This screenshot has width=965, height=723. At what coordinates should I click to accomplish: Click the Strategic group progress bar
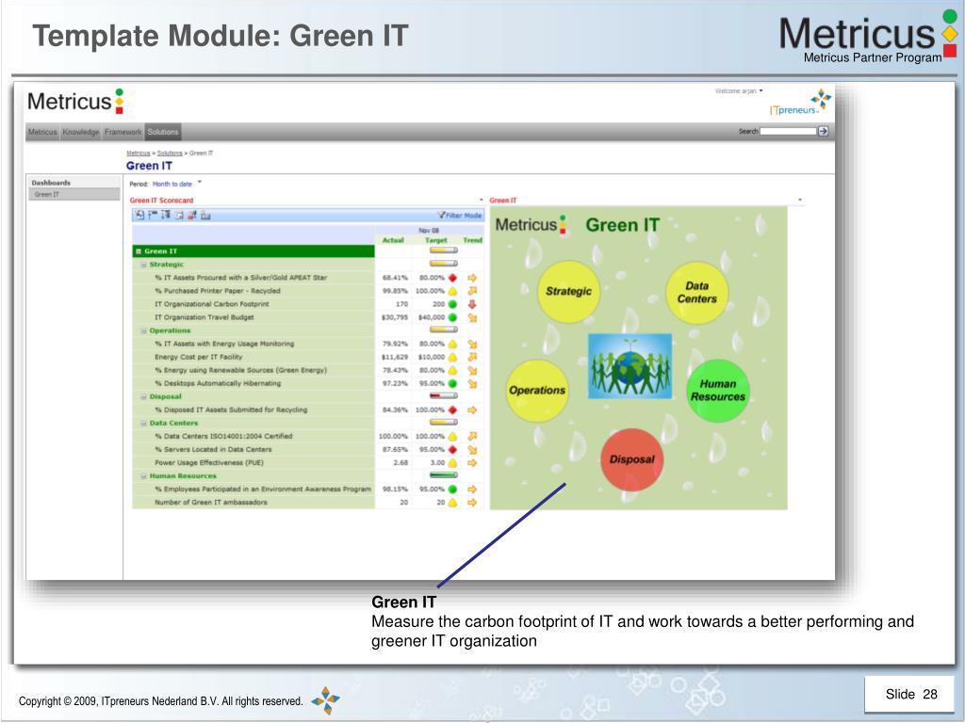[443, 264]
